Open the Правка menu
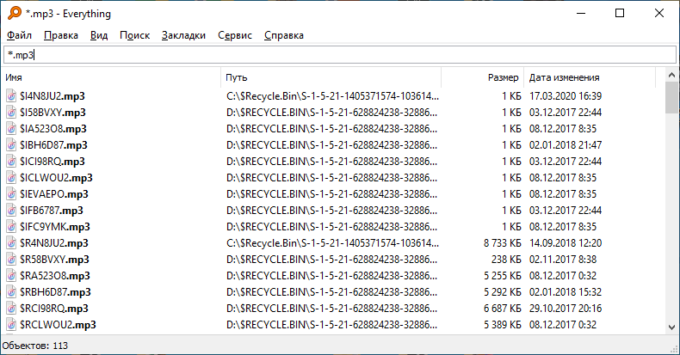The height and width of the screenshot is (355, 680). click(61, 35)
